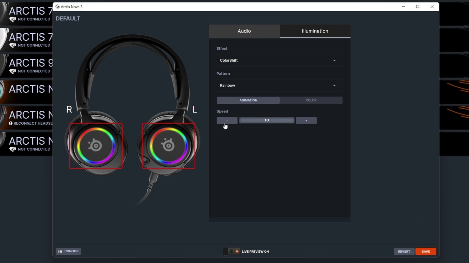Close the Arctis Nova 3 window

tap(432, 7)
